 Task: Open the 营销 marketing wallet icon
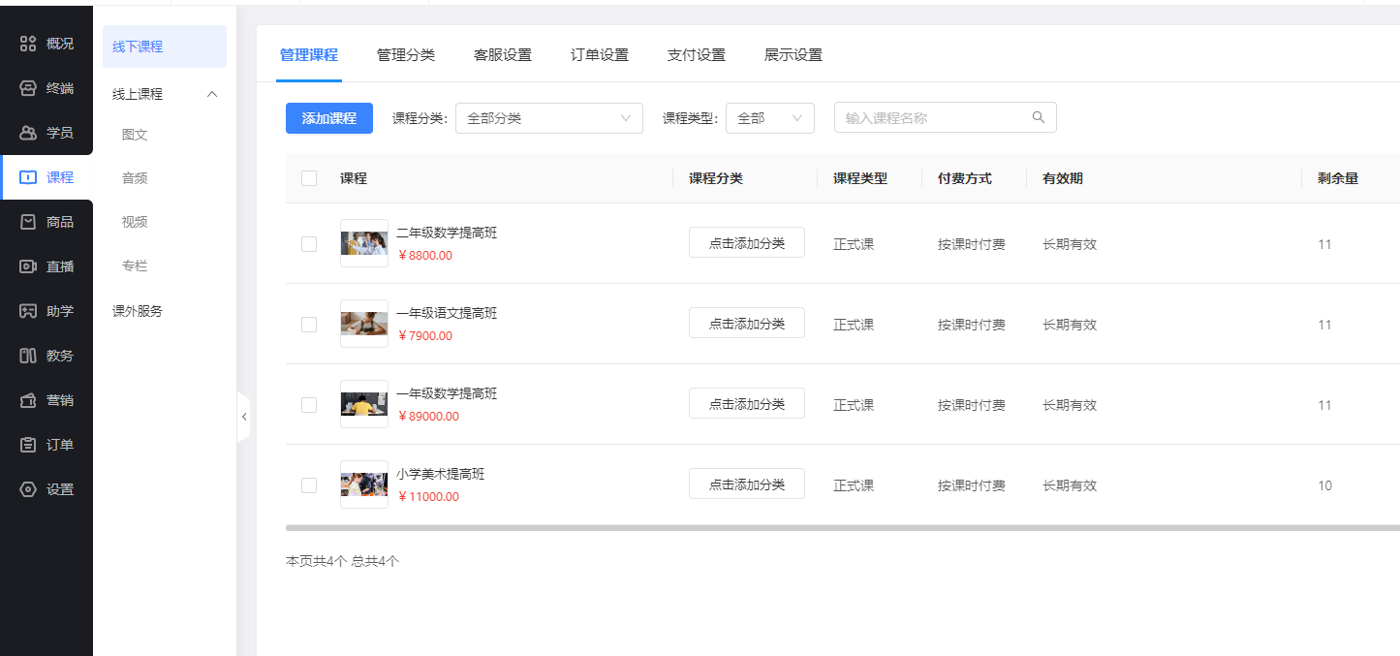pyautogui.click(x=28, y=400)
